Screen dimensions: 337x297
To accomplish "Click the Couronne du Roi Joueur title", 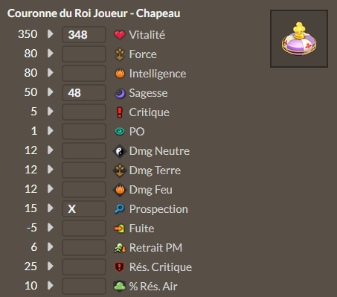I will click(94, 13).
